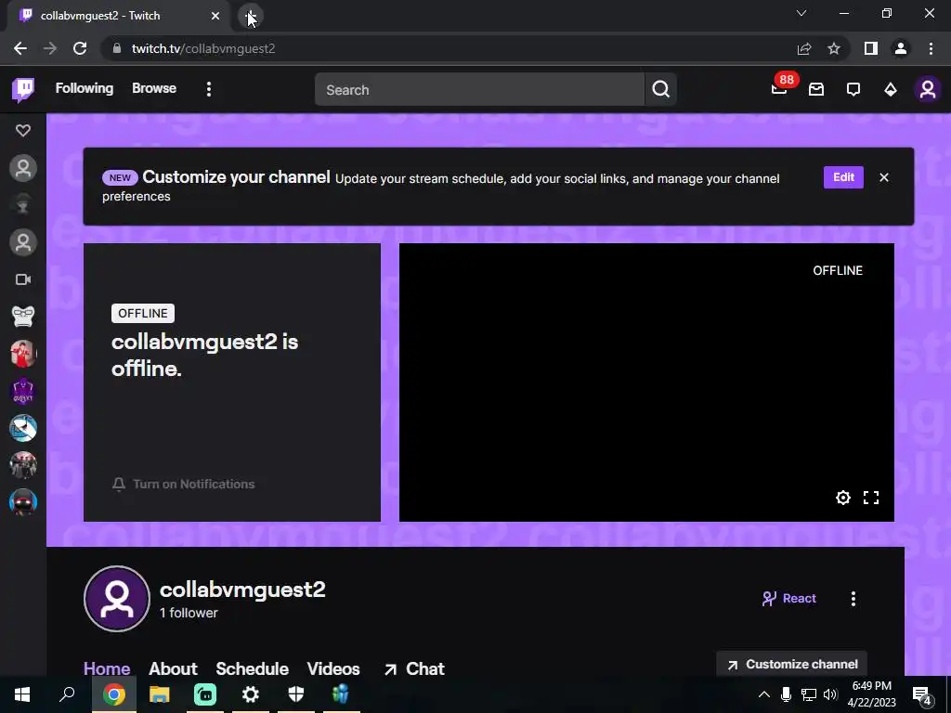951x713 pixels.
Task: Toggle Chrome side panel
Action: pyautogui.click(x=871, y=48)
